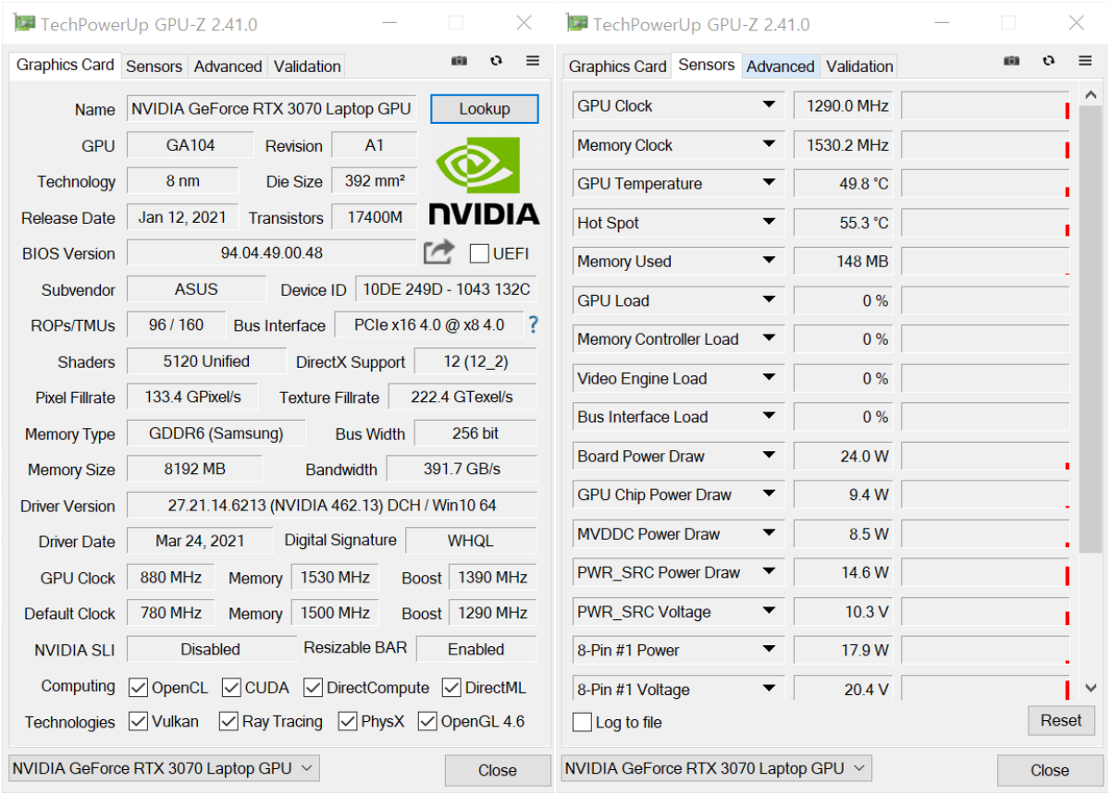The width and height of the screenshot is (1110, 795).
Task: Open Memory Controller Load sensor dropdown
Action: click(x=769, y=339)
